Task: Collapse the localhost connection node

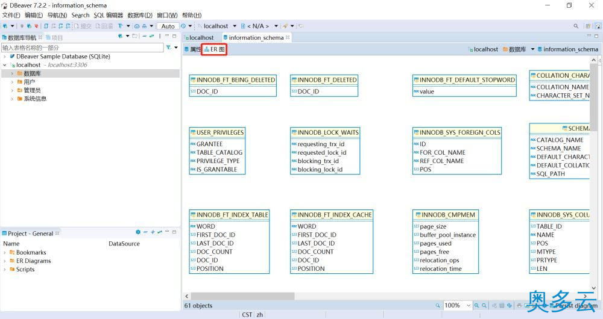Action: (x=5, y=65)
